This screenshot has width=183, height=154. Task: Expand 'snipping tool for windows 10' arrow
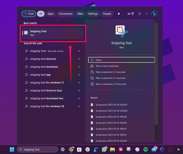coord(79,106)
